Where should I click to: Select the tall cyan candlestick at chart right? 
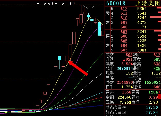99,29
